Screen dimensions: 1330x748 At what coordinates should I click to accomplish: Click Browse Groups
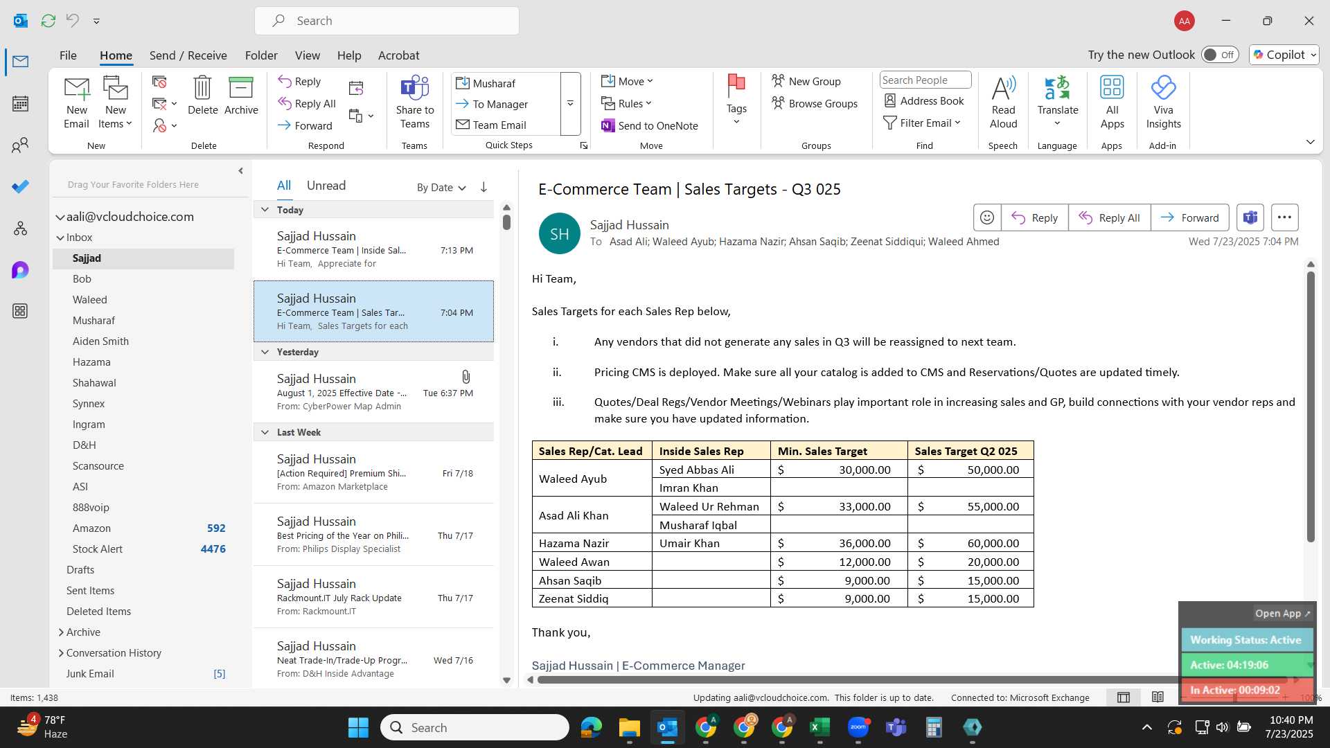(815, 103)
